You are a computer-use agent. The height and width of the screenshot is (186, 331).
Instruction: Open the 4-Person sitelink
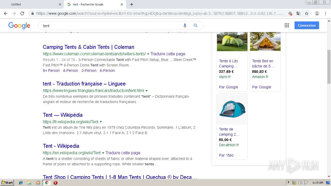[70, 71]
